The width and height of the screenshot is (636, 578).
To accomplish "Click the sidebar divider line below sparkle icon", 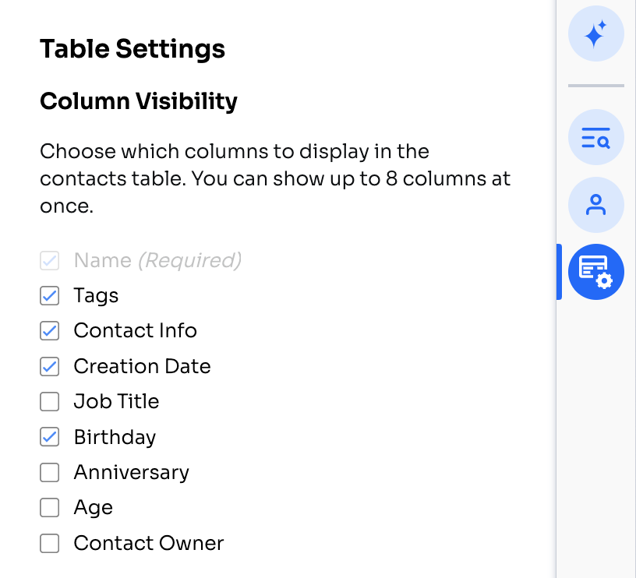I will (x=595, y=86).
